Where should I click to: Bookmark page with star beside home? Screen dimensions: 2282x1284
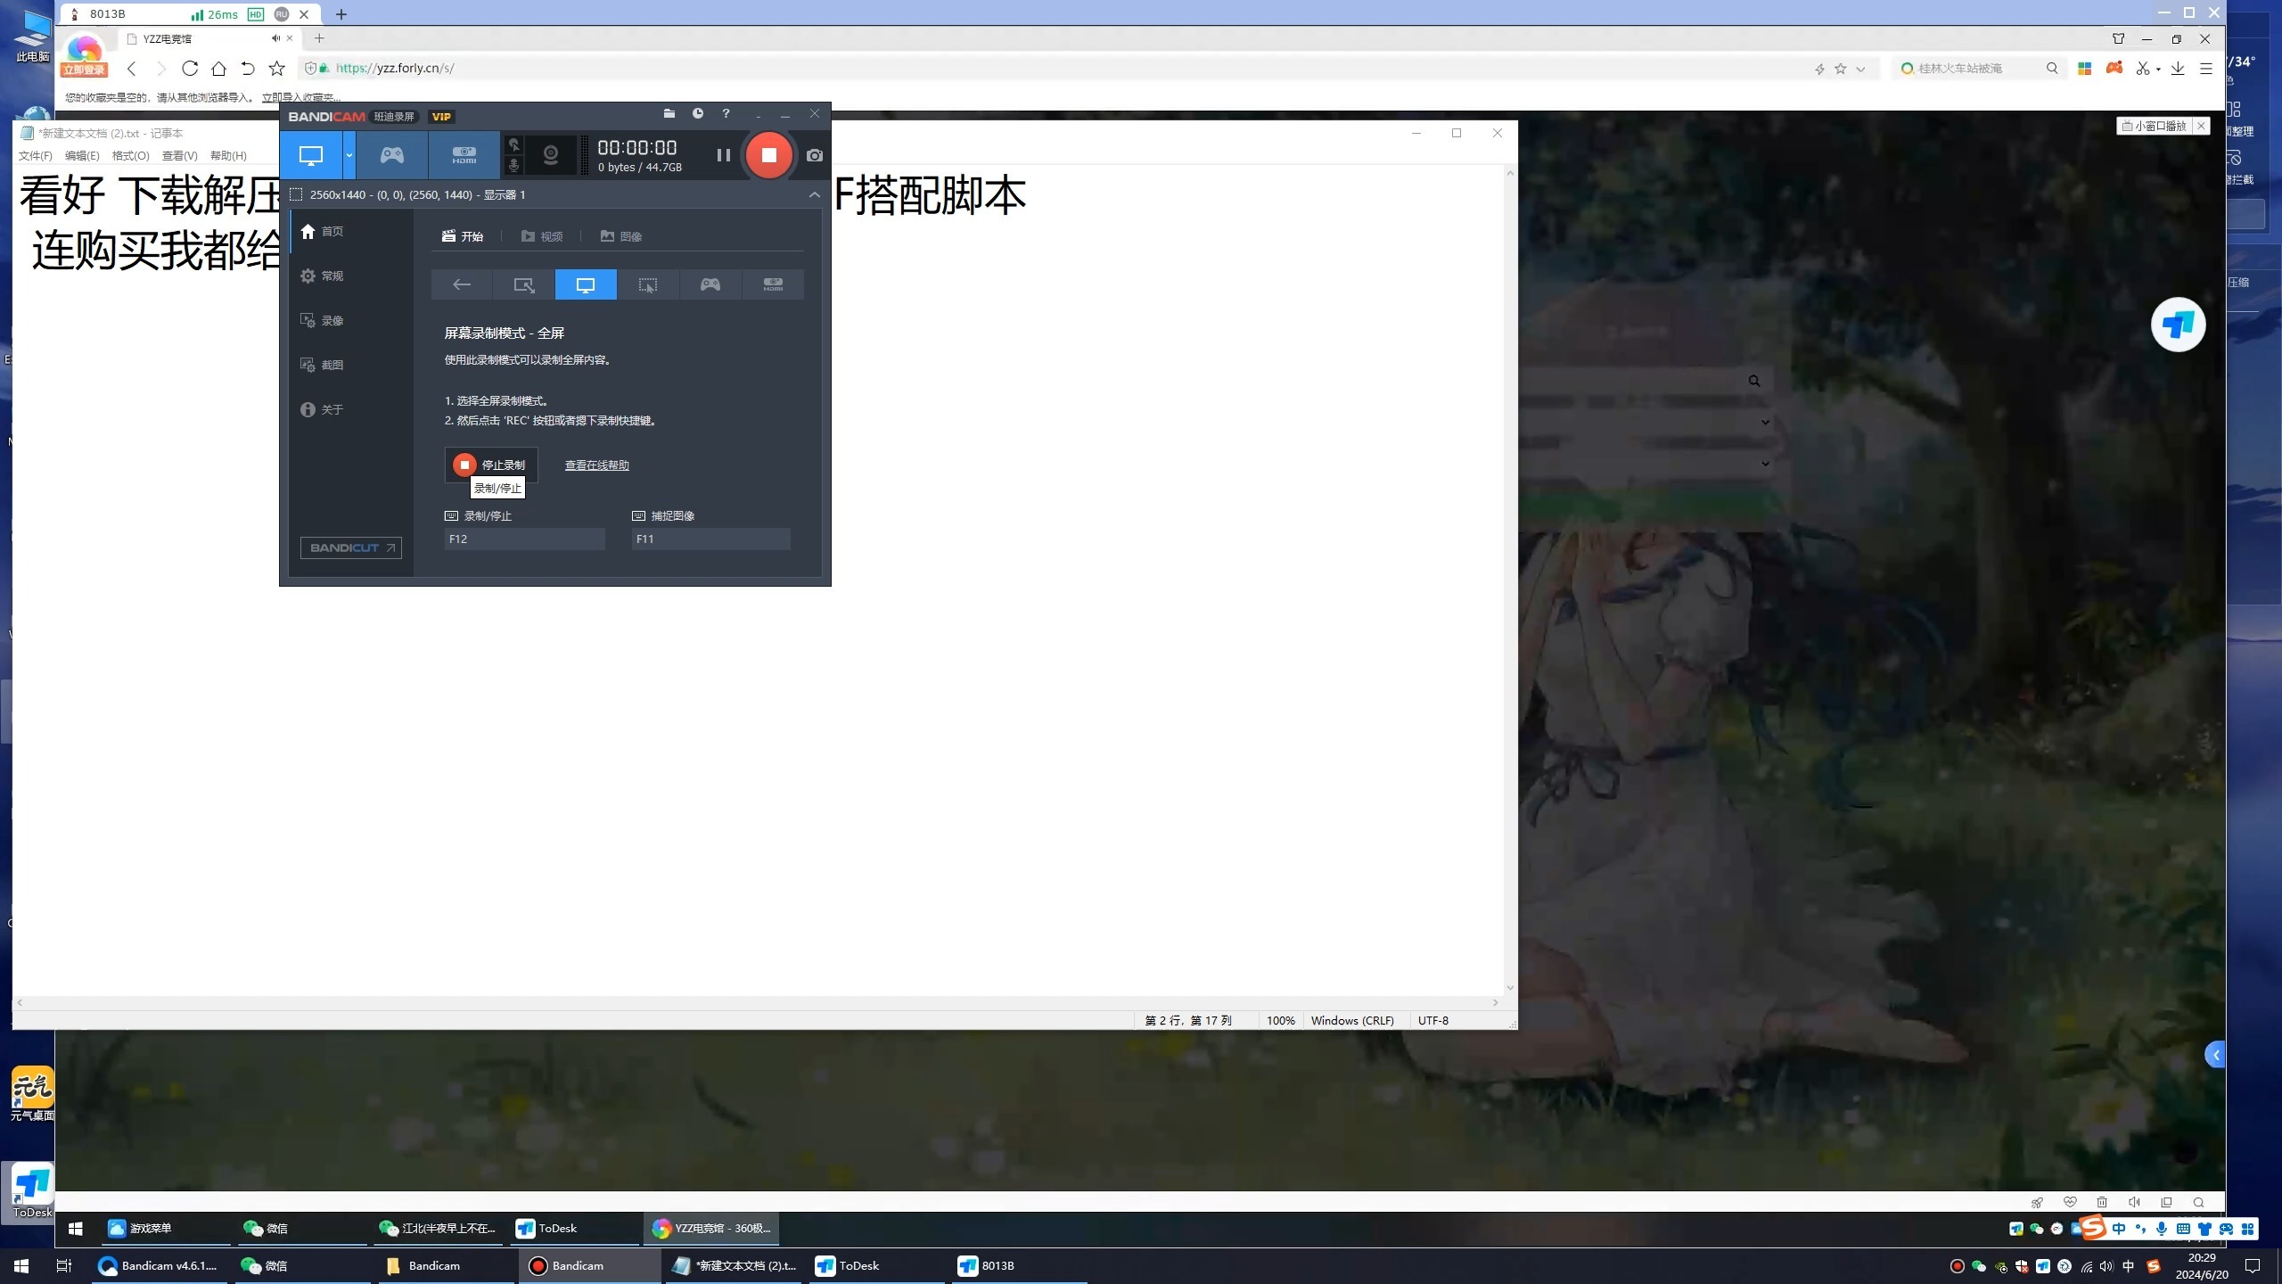pyautogui.click(x=277, y=69)
